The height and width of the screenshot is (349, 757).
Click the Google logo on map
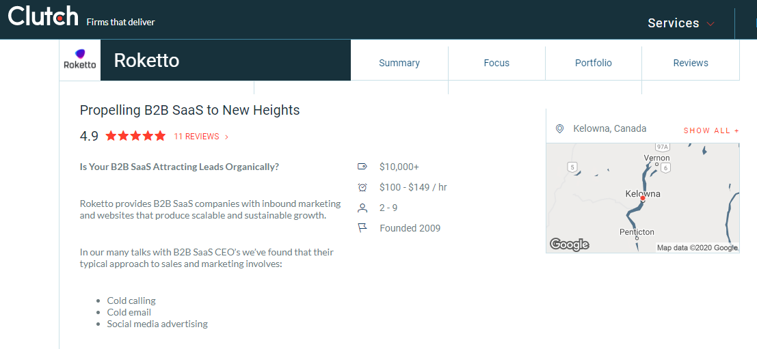570,245
